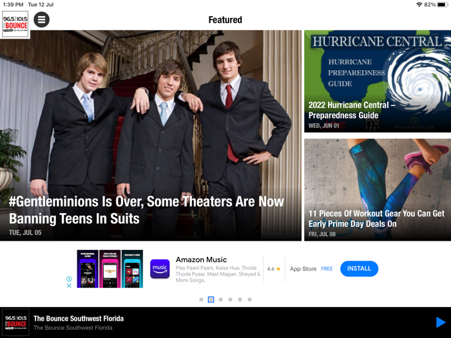Image resolution: width=451 pixels, height=338 pixels.
Task: Tap the 96.5 Bounce station logo at top
Action: click(15, 24)
